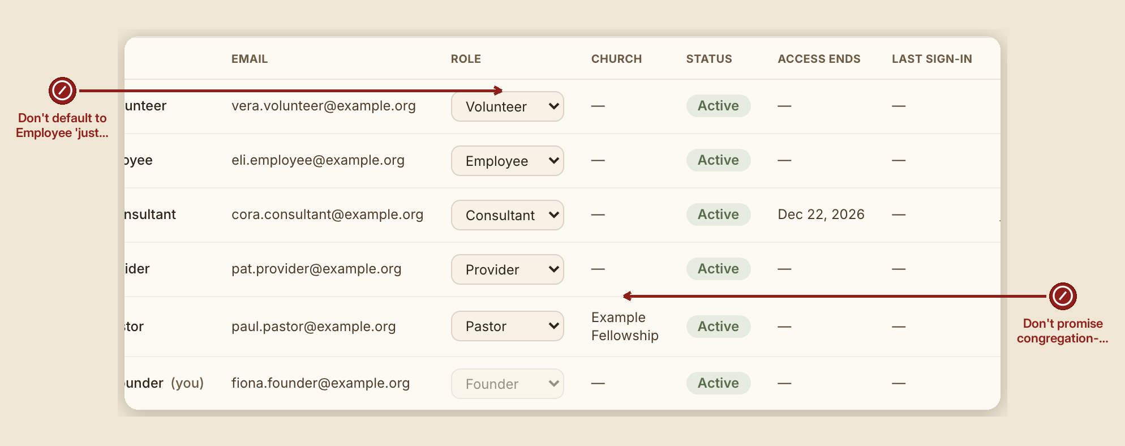Click the Active badge in paul.pastor's row
Viewport: 1125px width, 446px height.
[718, 327]
